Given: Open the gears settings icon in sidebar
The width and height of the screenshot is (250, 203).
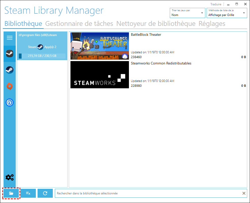Looking at the screenshot, I should coord(10,177).
